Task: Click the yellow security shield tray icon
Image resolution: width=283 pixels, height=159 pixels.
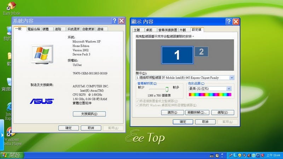Action: [x=240, y=155]
